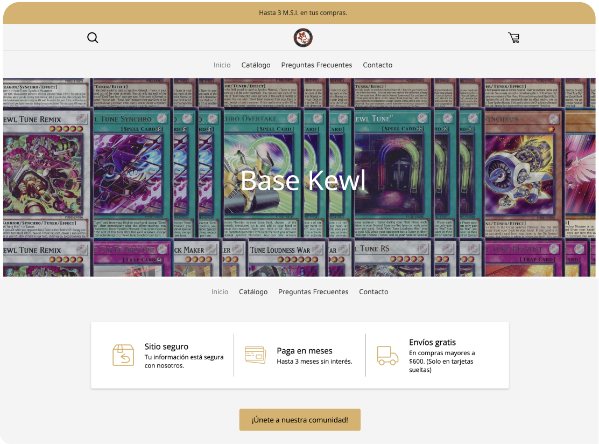Open Catálogo in the top navigation
599x444 pixels.
coord(256,65)
